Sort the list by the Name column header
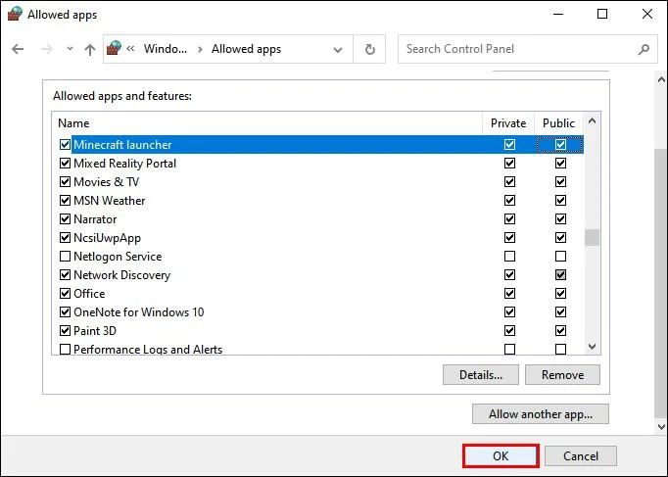Viewport: 668px width, 477px height. [x=73, y=123]
